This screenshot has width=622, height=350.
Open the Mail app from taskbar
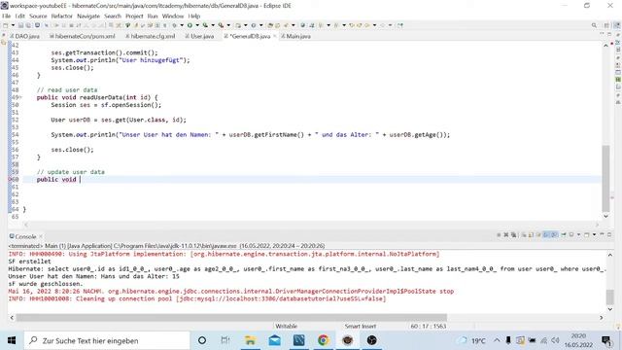[x=274, y=340]
